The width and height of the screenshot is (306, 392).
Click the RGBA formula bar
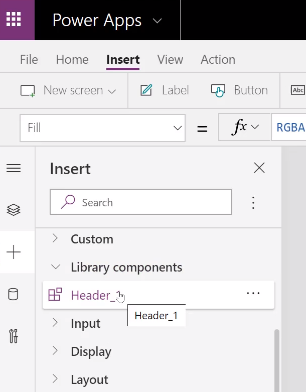point(289,127)
